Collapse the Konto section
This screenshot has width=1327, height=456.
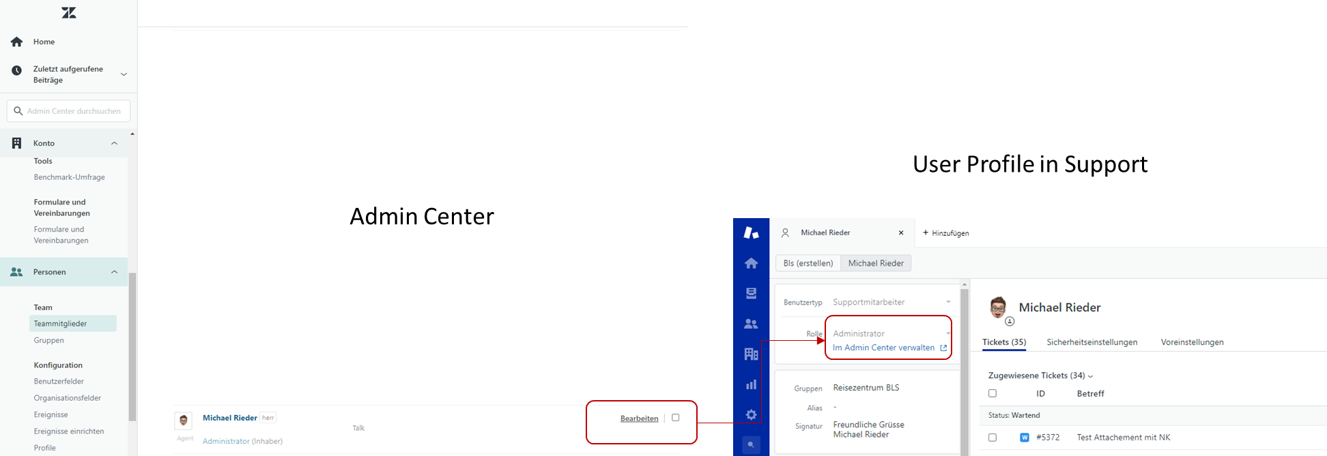(x=114, y=143)
